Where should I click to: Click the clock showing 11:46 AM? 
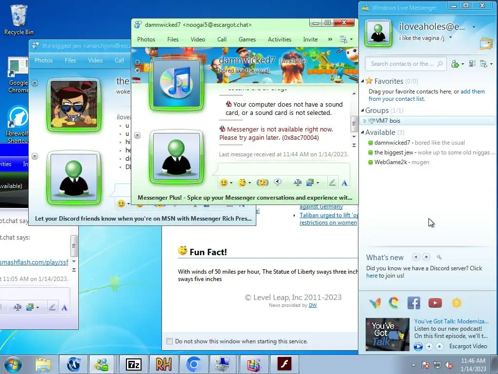pyautogui.click(x=473, y=361)
